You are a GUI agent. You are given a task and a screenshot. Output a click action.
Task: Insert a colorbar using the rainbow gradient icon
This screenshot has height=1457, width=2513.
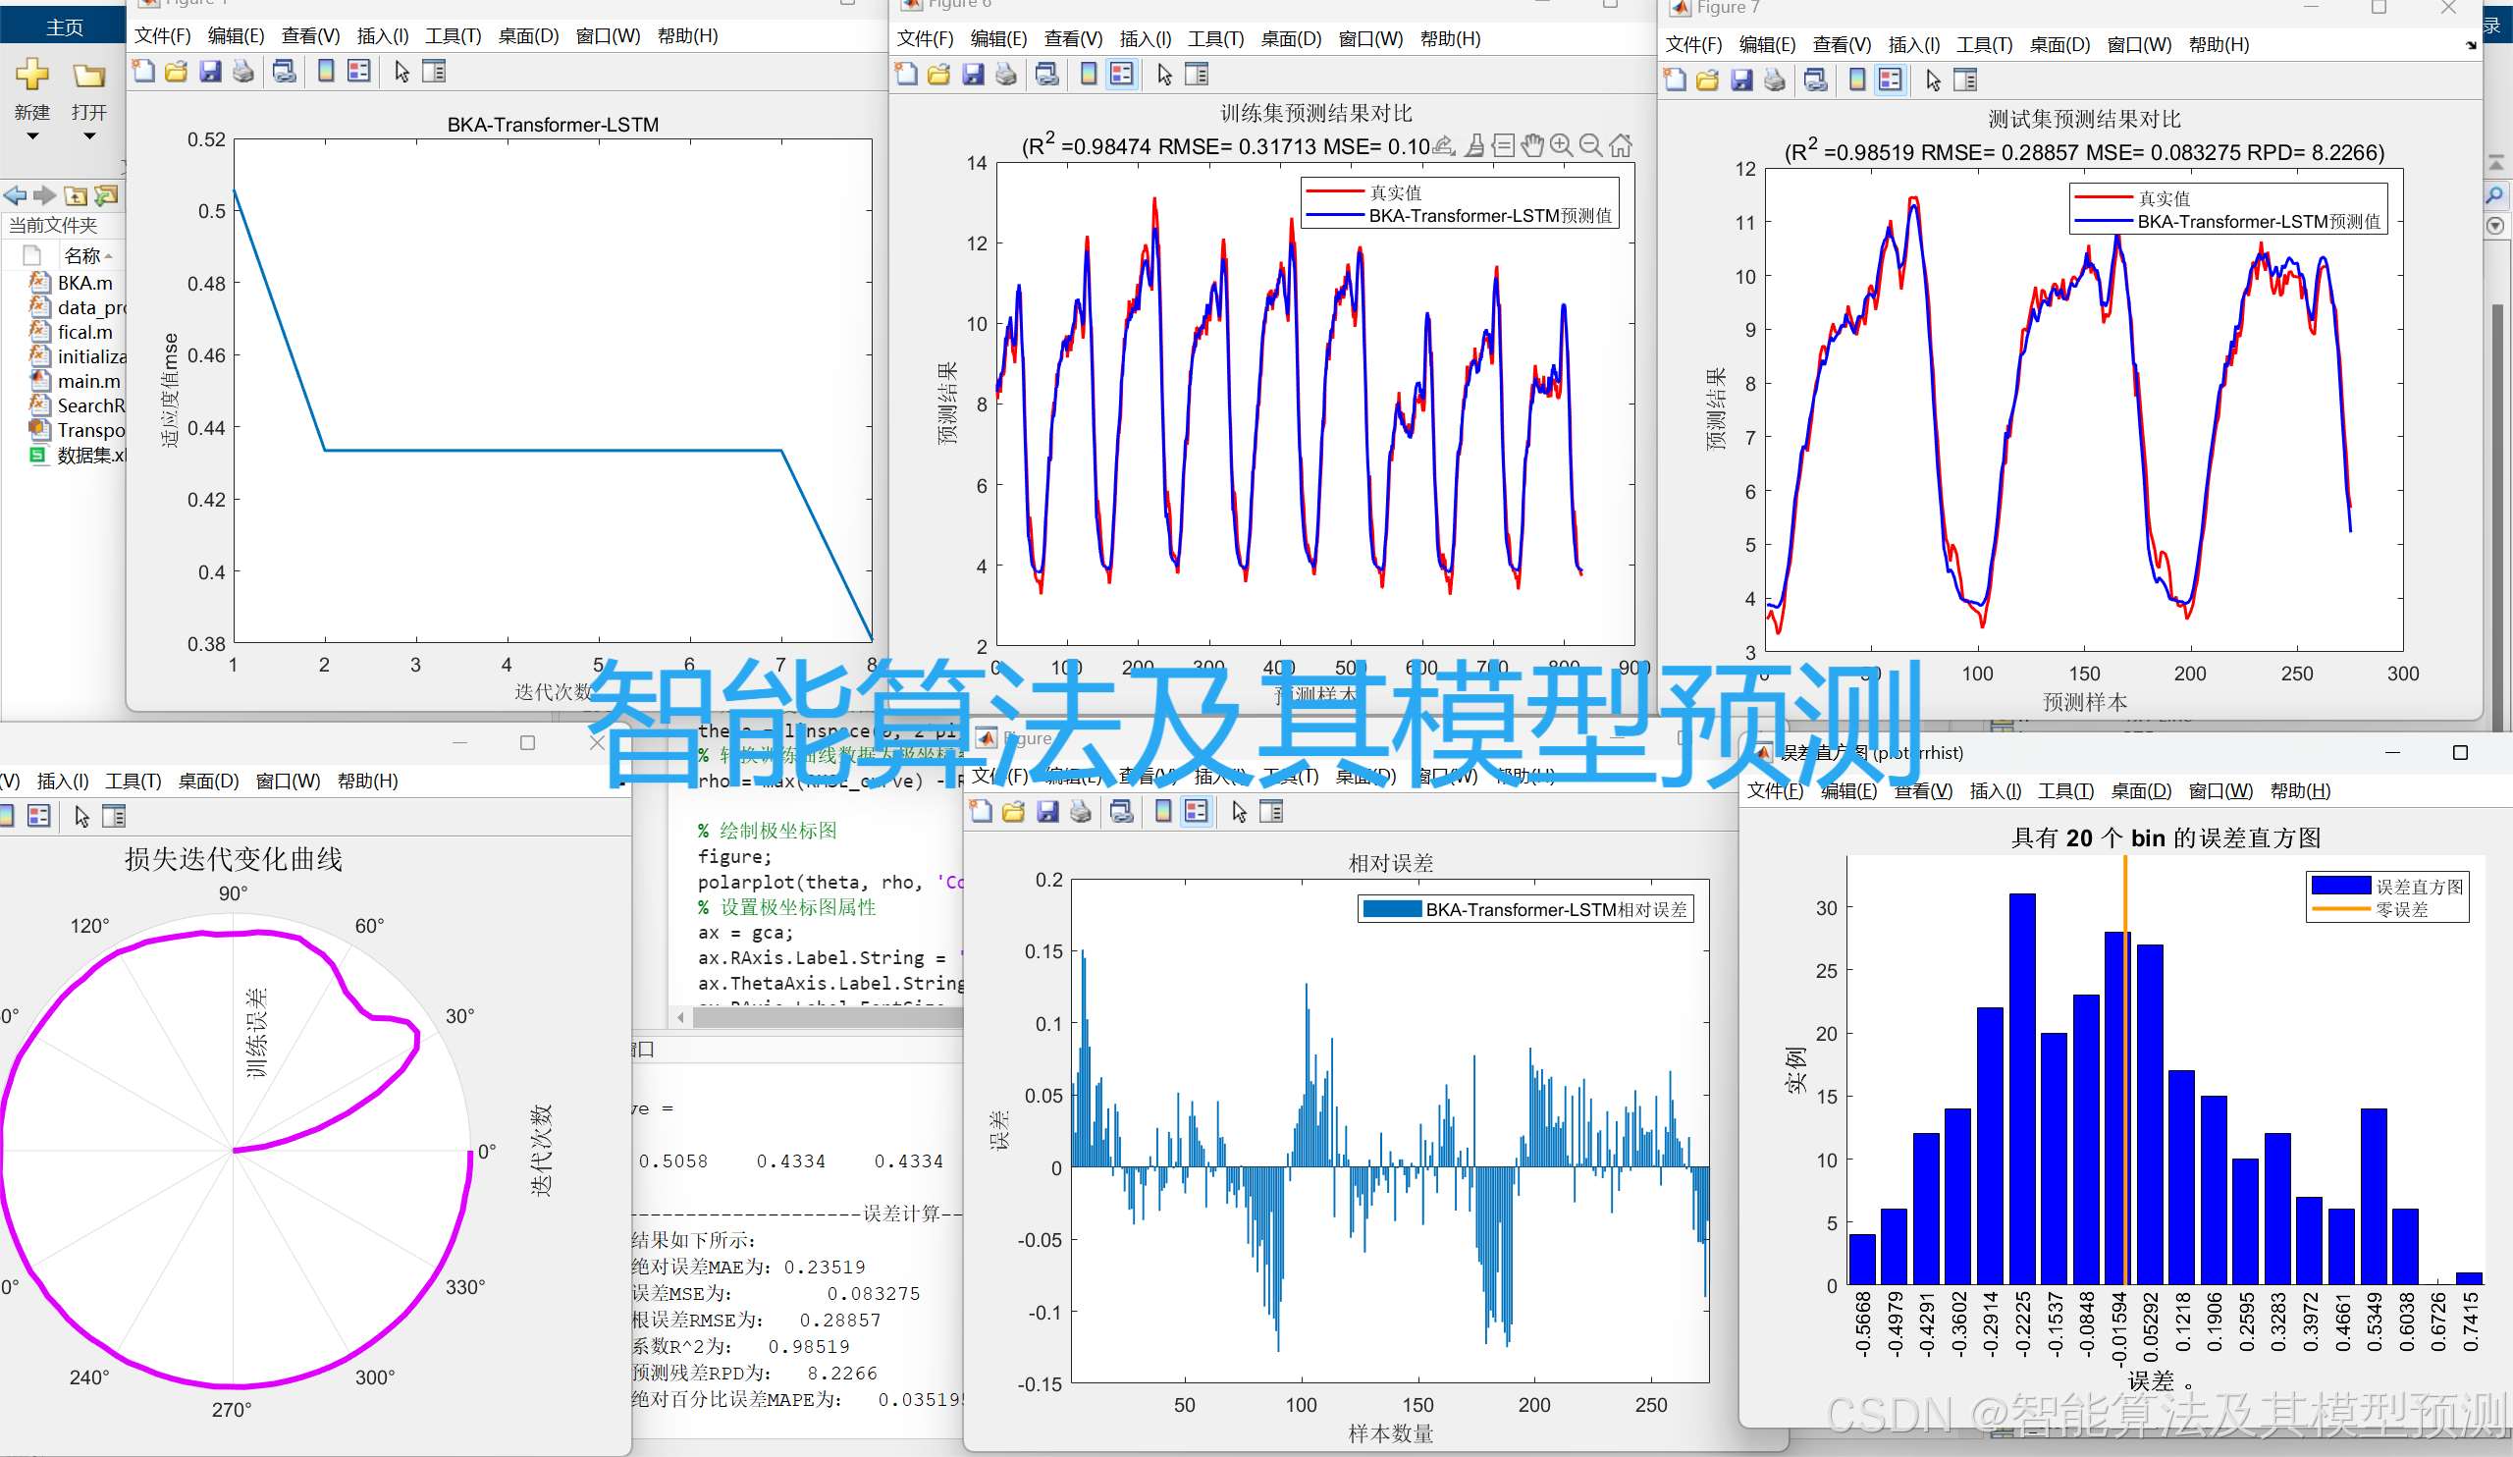click(1087, 74)
